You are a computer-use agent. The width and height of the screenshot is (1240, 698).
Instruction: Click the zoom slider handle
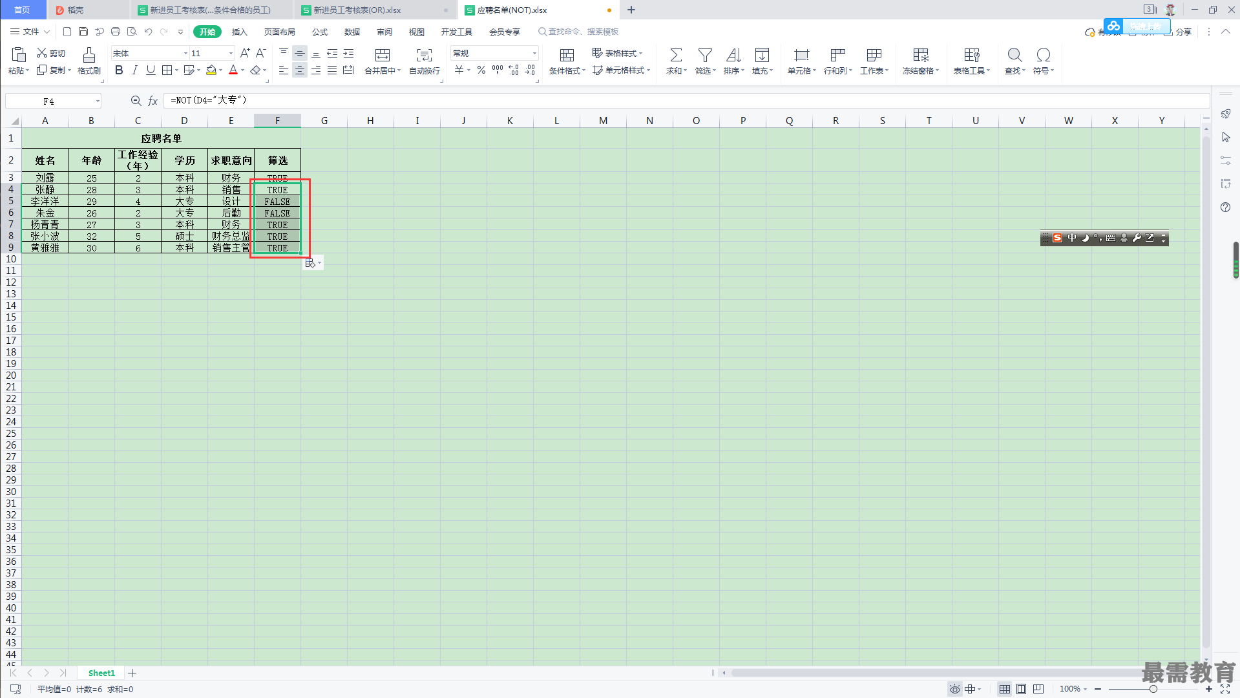click(x=1153, y=689)
